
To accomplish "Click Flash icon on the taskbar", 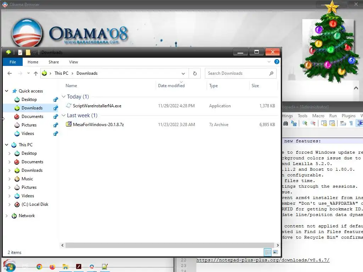I will coord(79,267).
